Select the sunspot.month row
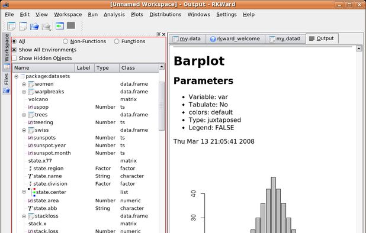 tap(85, 153)
